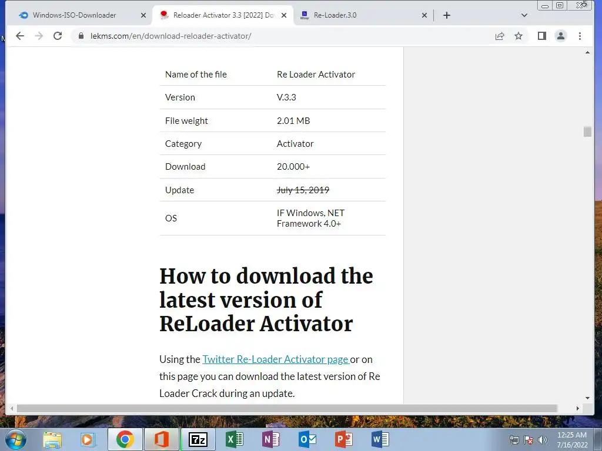Viewport: 602px width, 451px height.
Task: Click the horizontal scroll left arrow
Action: click(x=12, y=409)
